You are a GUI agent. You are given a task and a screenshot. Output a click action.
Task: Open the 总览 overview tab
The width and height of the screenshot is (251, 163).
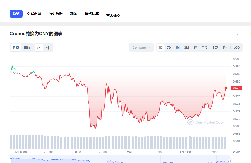16,14
